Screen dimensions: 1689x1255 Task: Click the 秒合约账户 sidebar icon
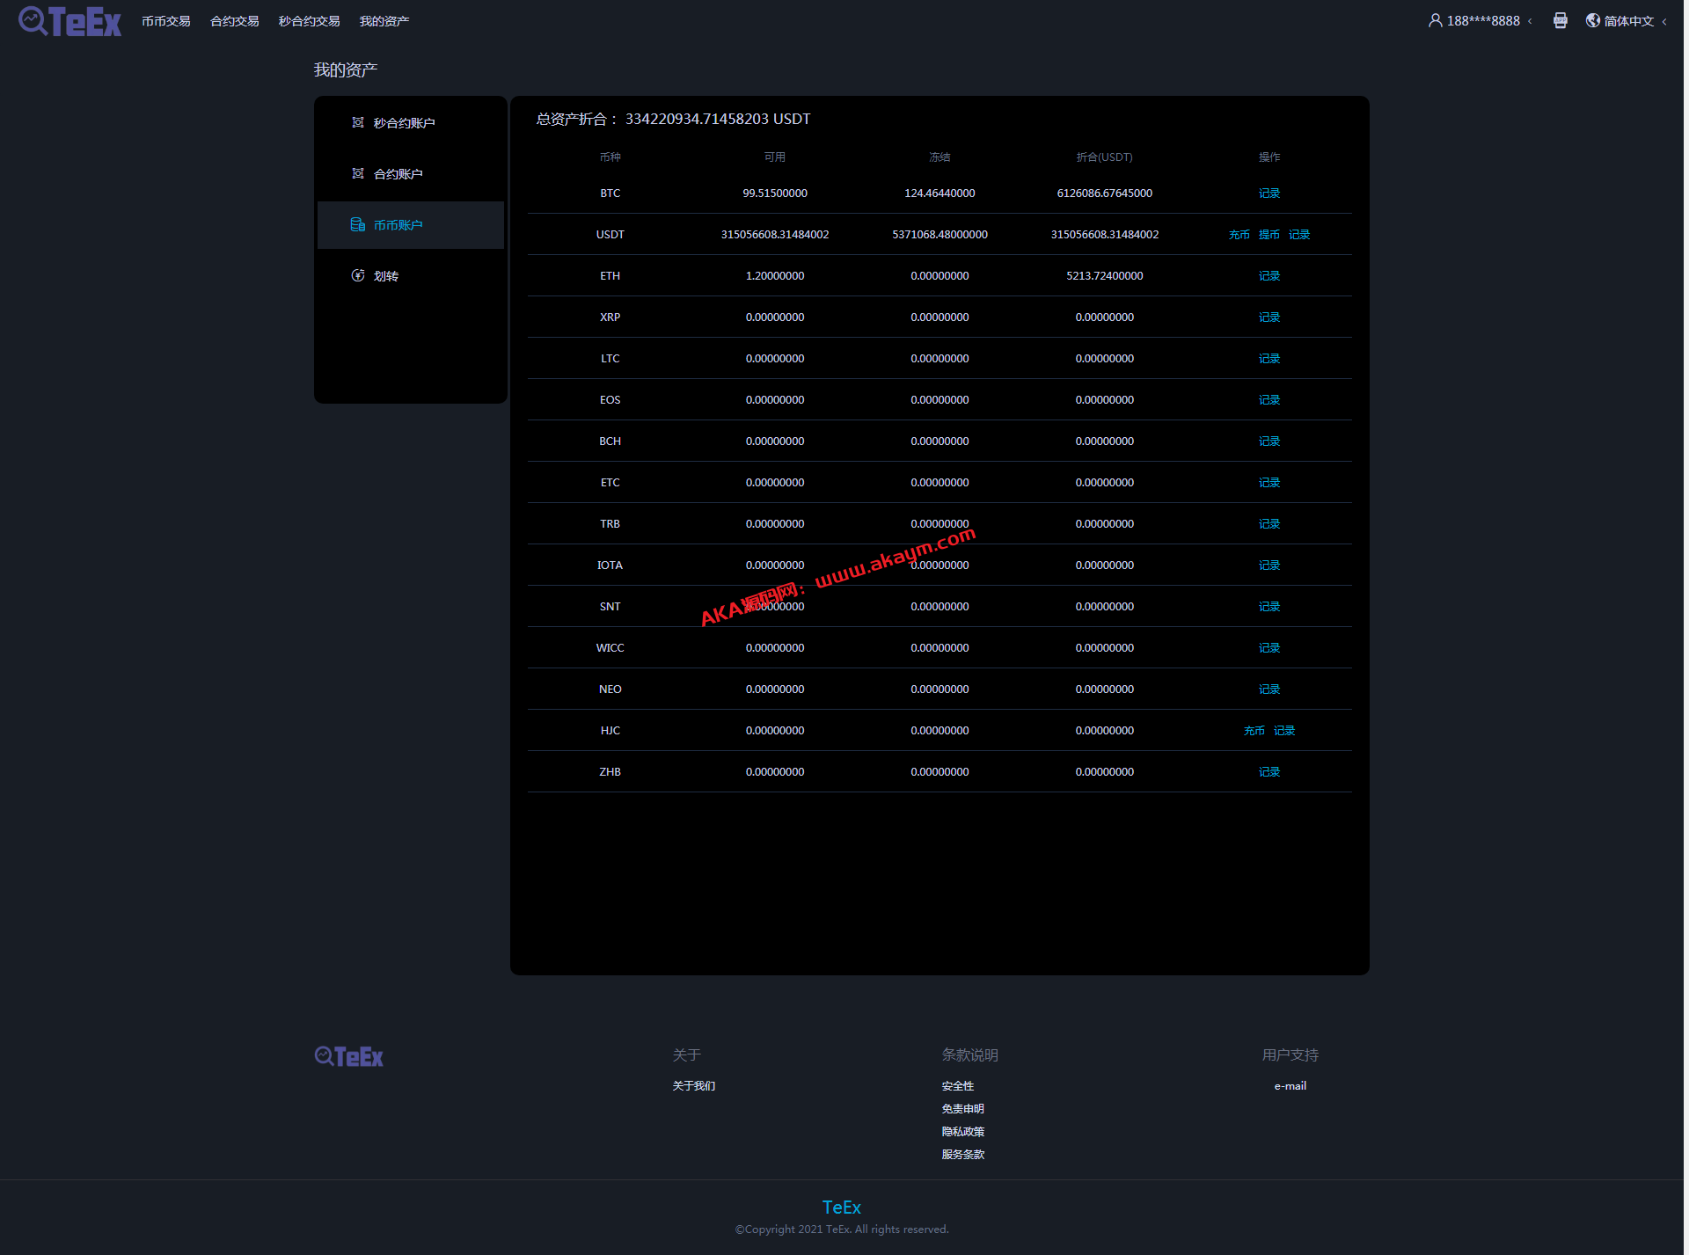[358, 122]
